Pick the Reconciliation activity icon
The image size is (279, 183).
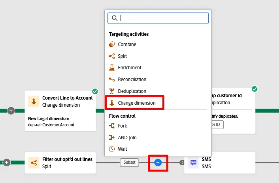(112, 79)
